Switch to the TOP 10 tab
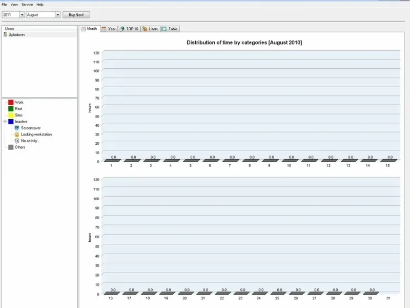The image size is (410, 308). tap(129, 29)
